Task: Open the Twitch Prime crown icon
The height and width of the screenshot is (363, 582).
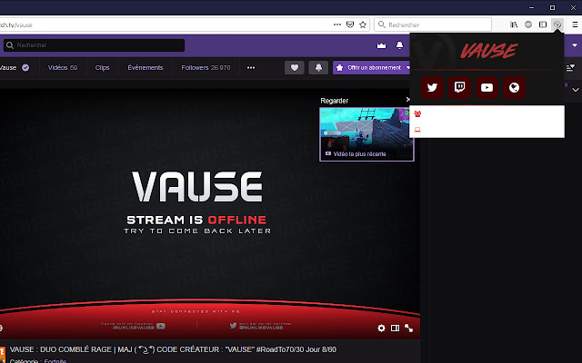Action: [x=381, y=45]
